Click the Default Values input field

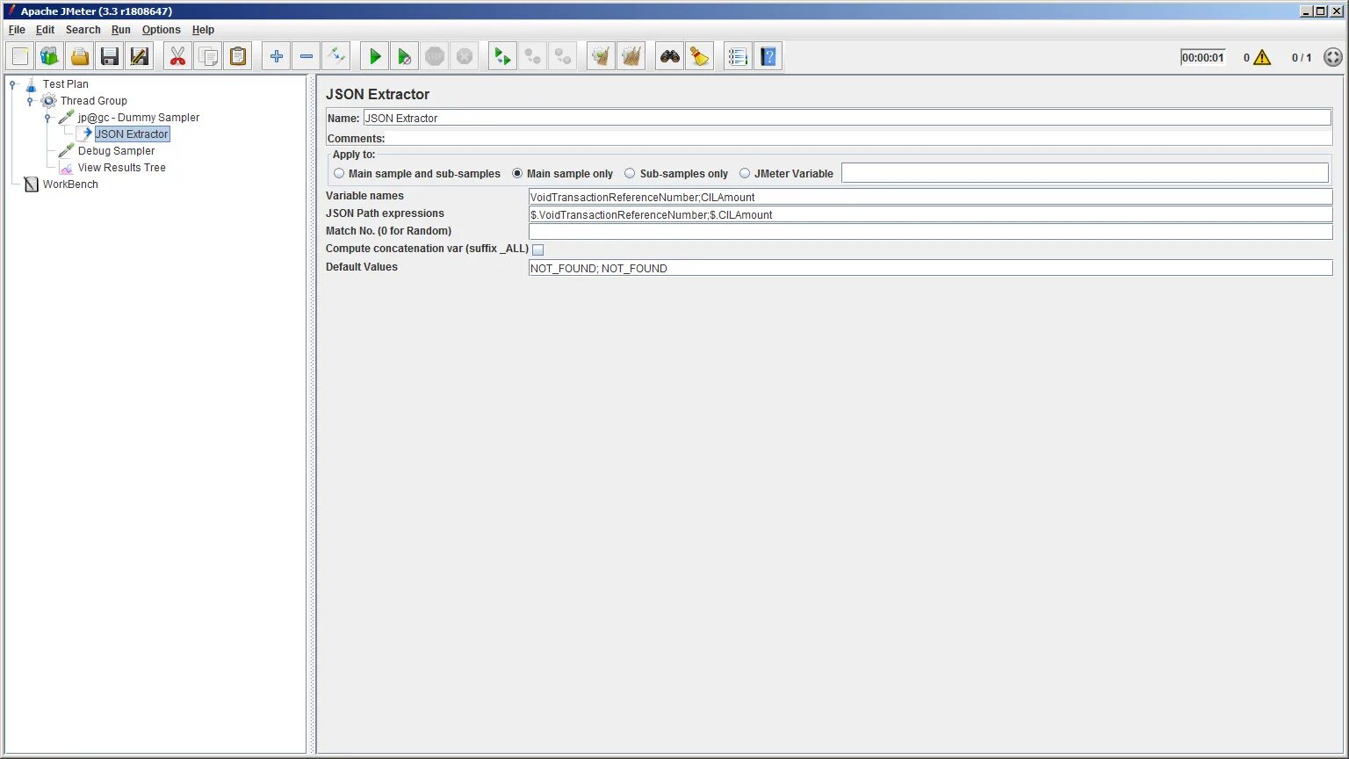pyautogui.click(x=930, y=268)
